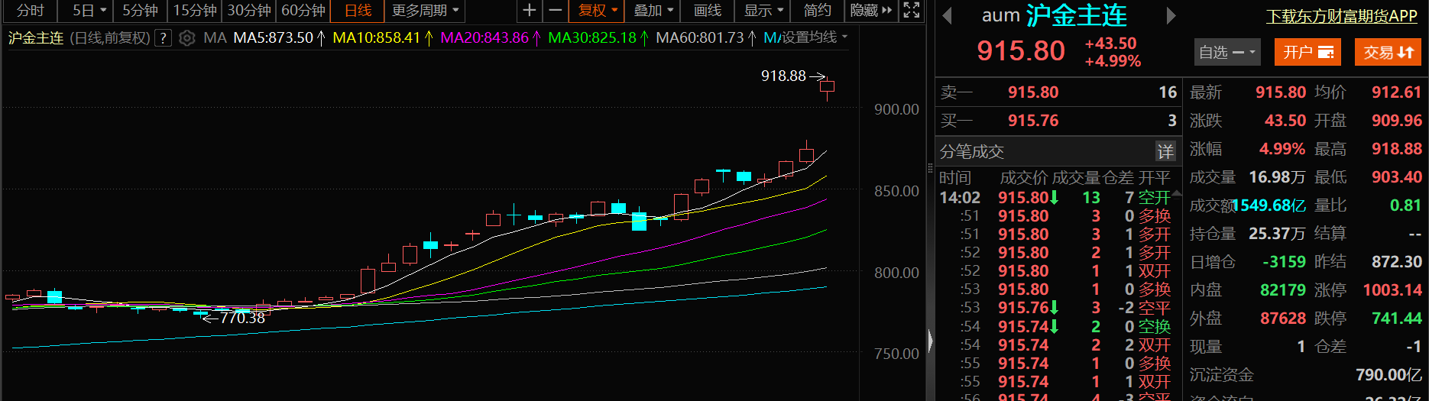1429x401 pixels.
Task: Go to previous contract with left arrow
Action: tap(948, 16)
